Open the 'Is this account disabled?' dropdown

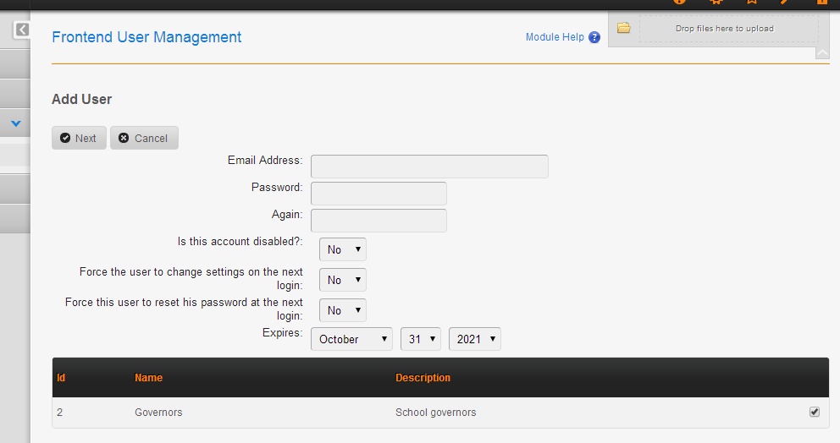point(343,249)
